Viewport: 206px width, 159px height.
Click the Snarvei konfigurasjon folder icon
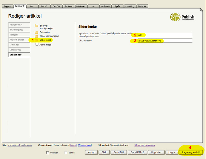37,26
